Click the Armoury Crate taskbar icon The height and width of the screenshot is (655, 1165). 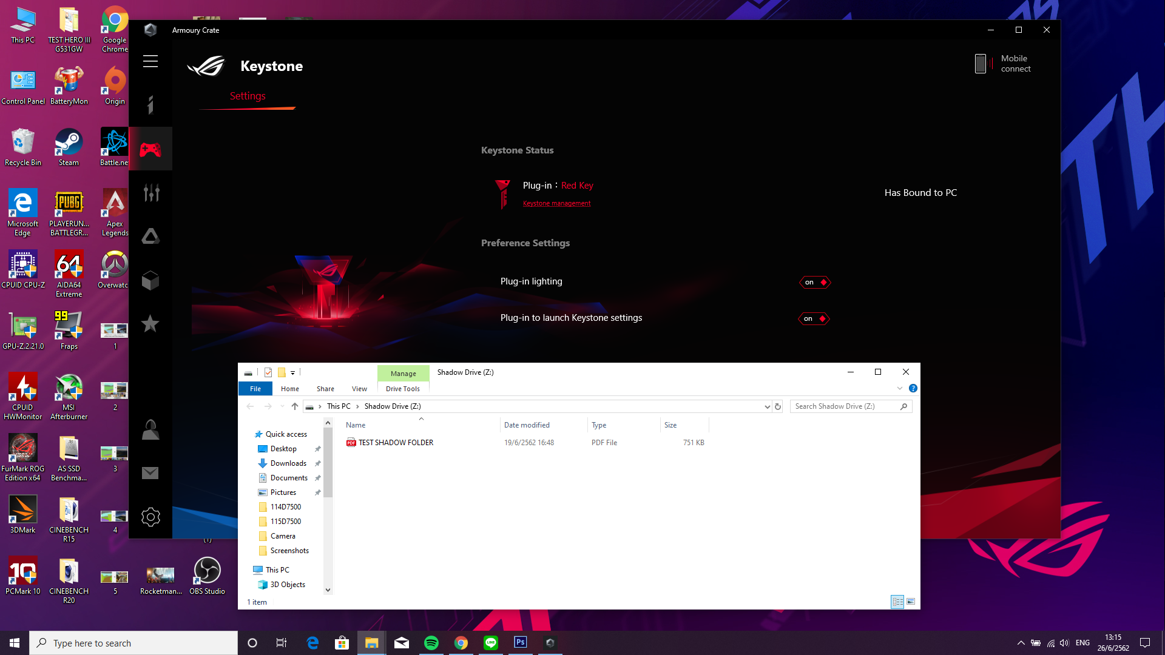550,643
